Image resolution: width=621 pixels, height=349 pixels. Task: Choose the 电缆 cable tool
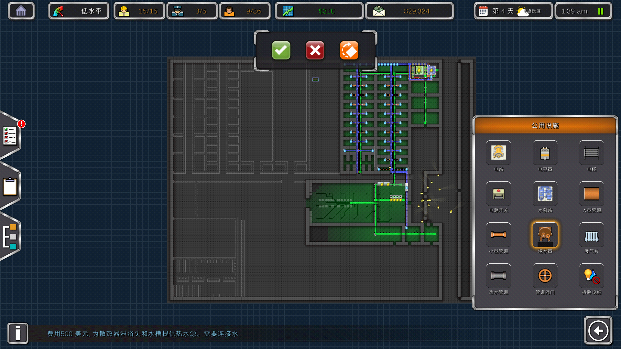[x=592, y=153]
